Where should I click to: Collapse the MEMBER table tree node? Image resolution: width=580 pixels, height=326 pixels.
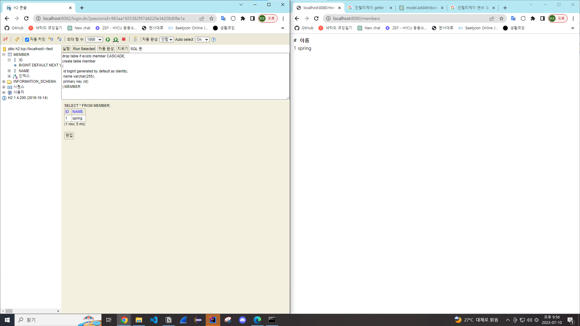[4, 55]
